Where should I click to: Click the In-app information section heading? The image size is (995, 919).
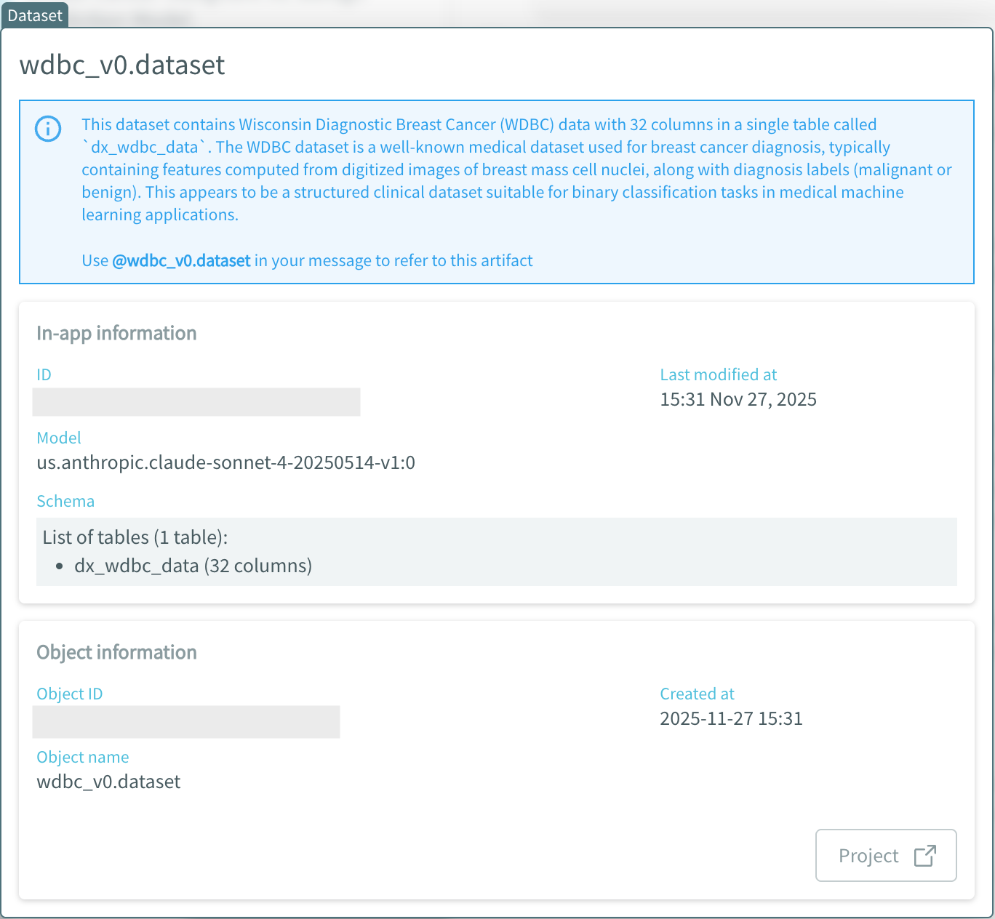[x=116, y=333]
